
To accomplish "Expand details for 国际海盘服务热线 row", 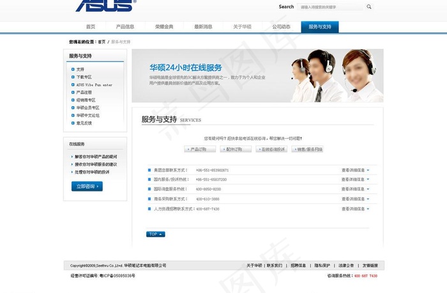I will click(x=355, y=189).
